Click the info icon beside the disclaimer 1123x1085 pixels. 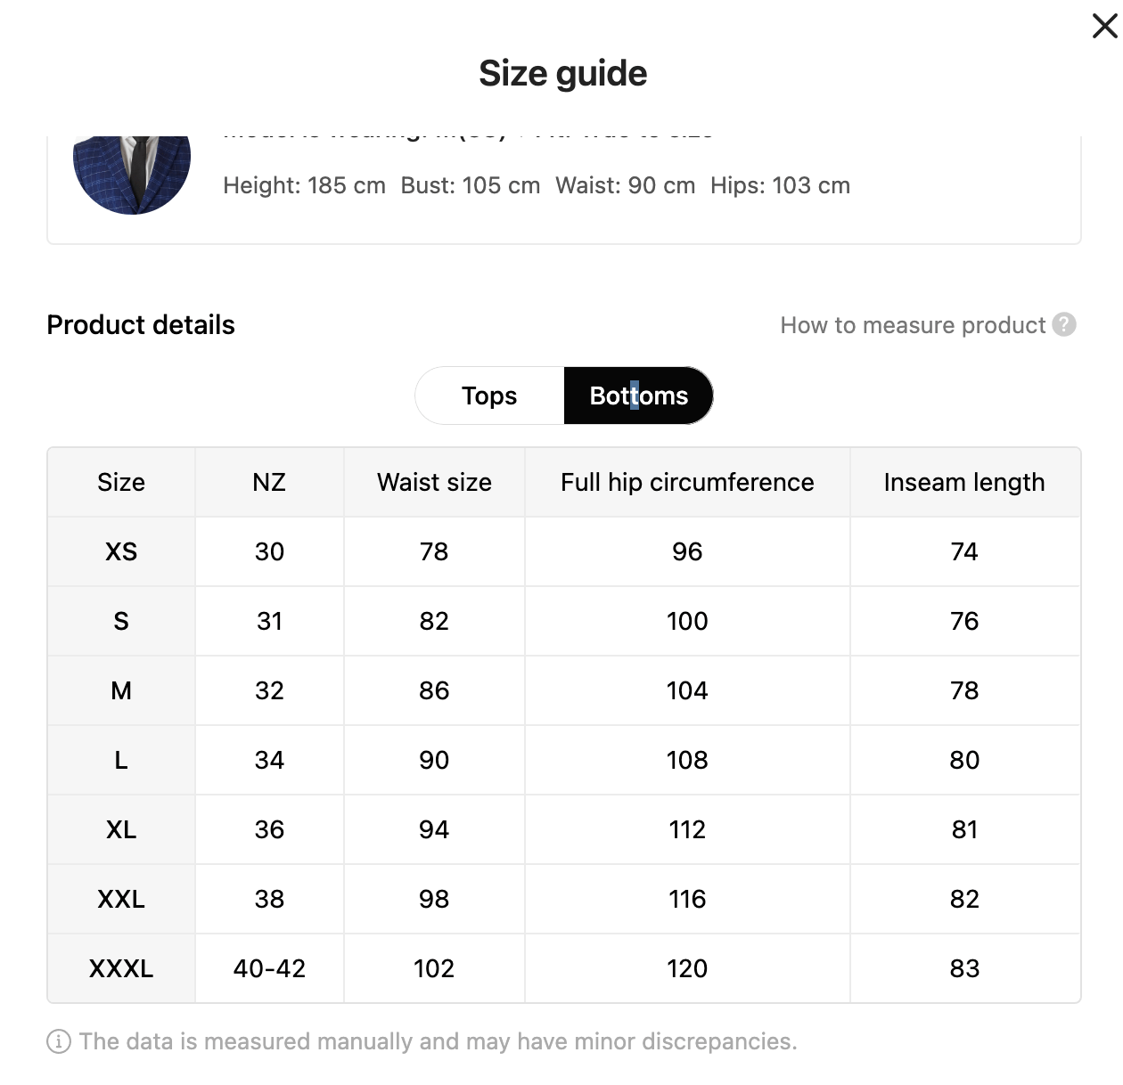tap(59, 1041)
